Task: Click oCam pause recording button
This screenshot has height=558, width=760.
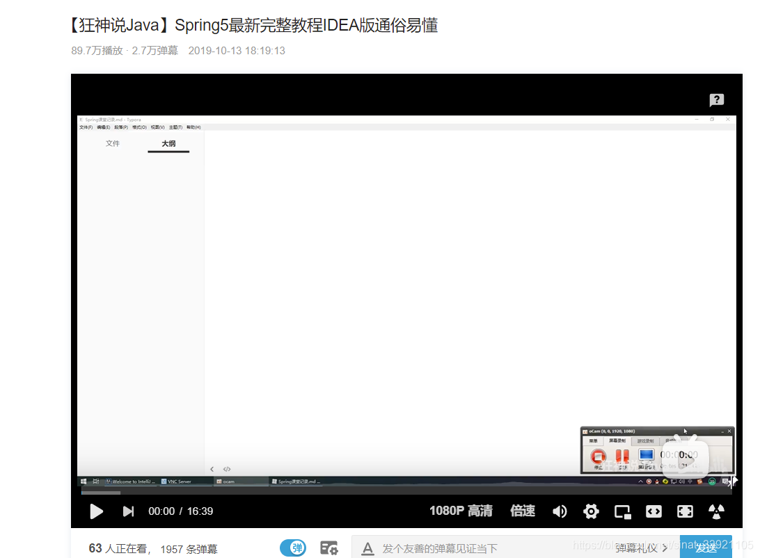Action: coord(622,456)
